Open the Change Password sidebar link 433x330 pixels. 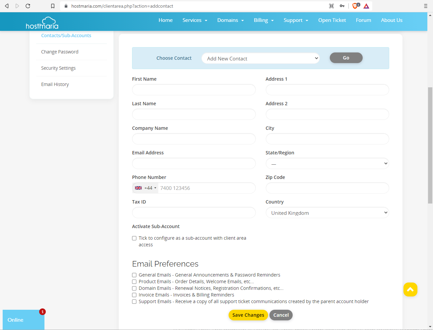60,52
